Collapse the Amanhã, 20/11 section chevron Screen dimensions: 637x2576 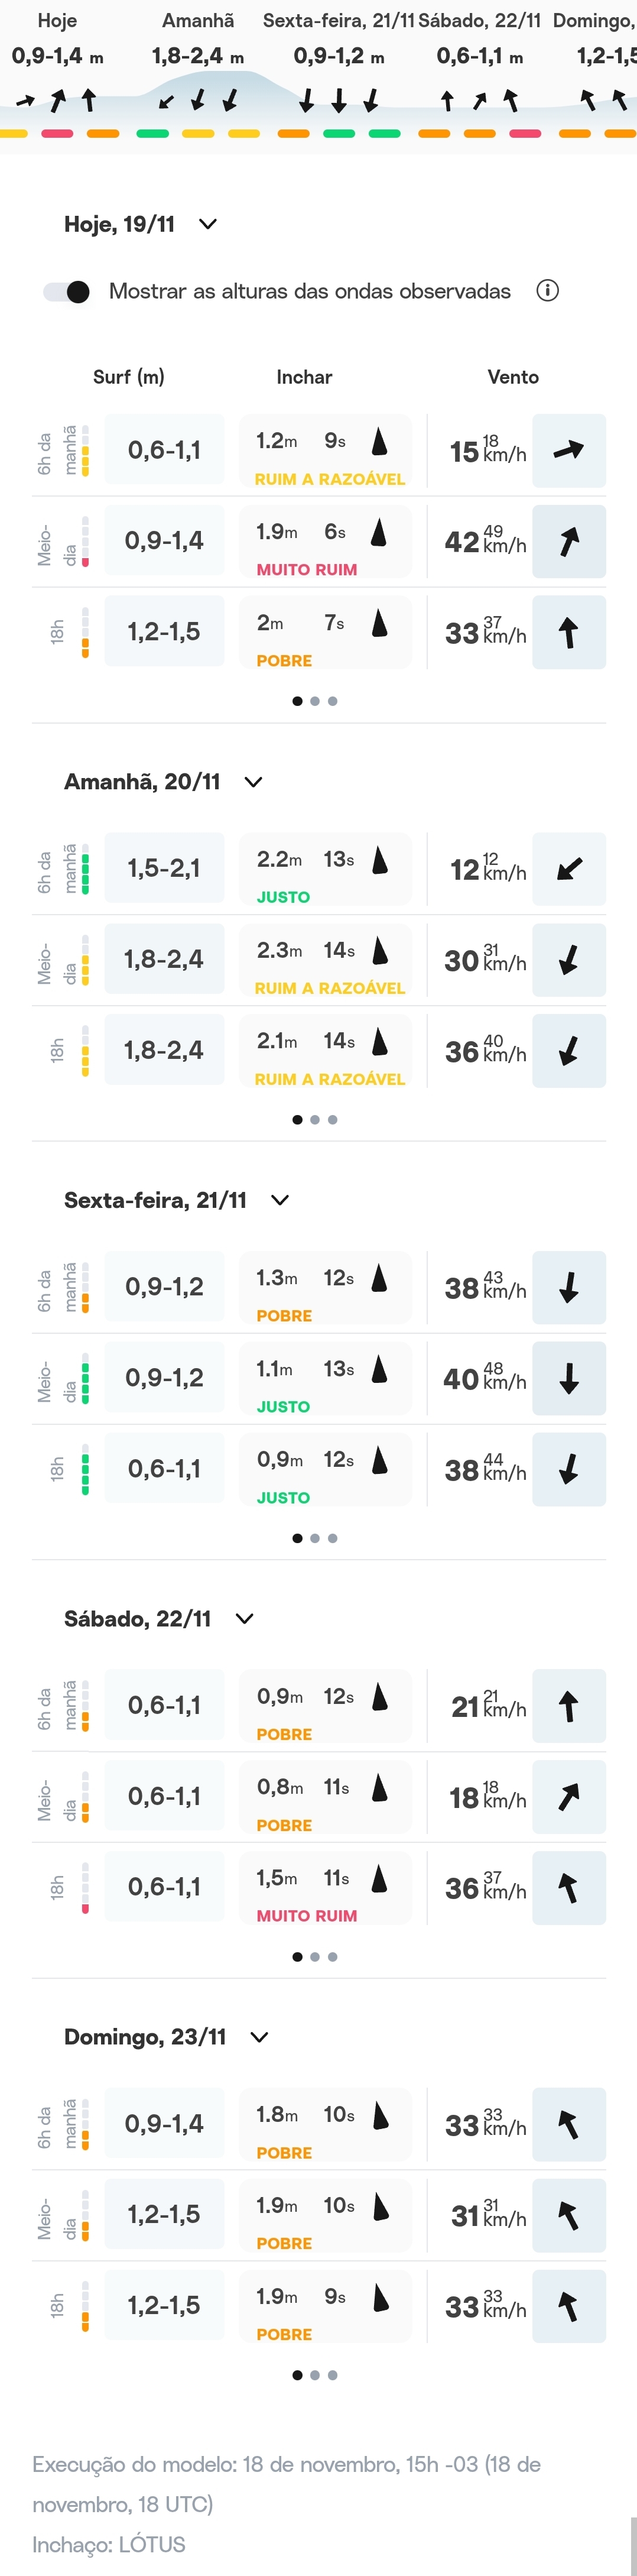pos(254,782)
